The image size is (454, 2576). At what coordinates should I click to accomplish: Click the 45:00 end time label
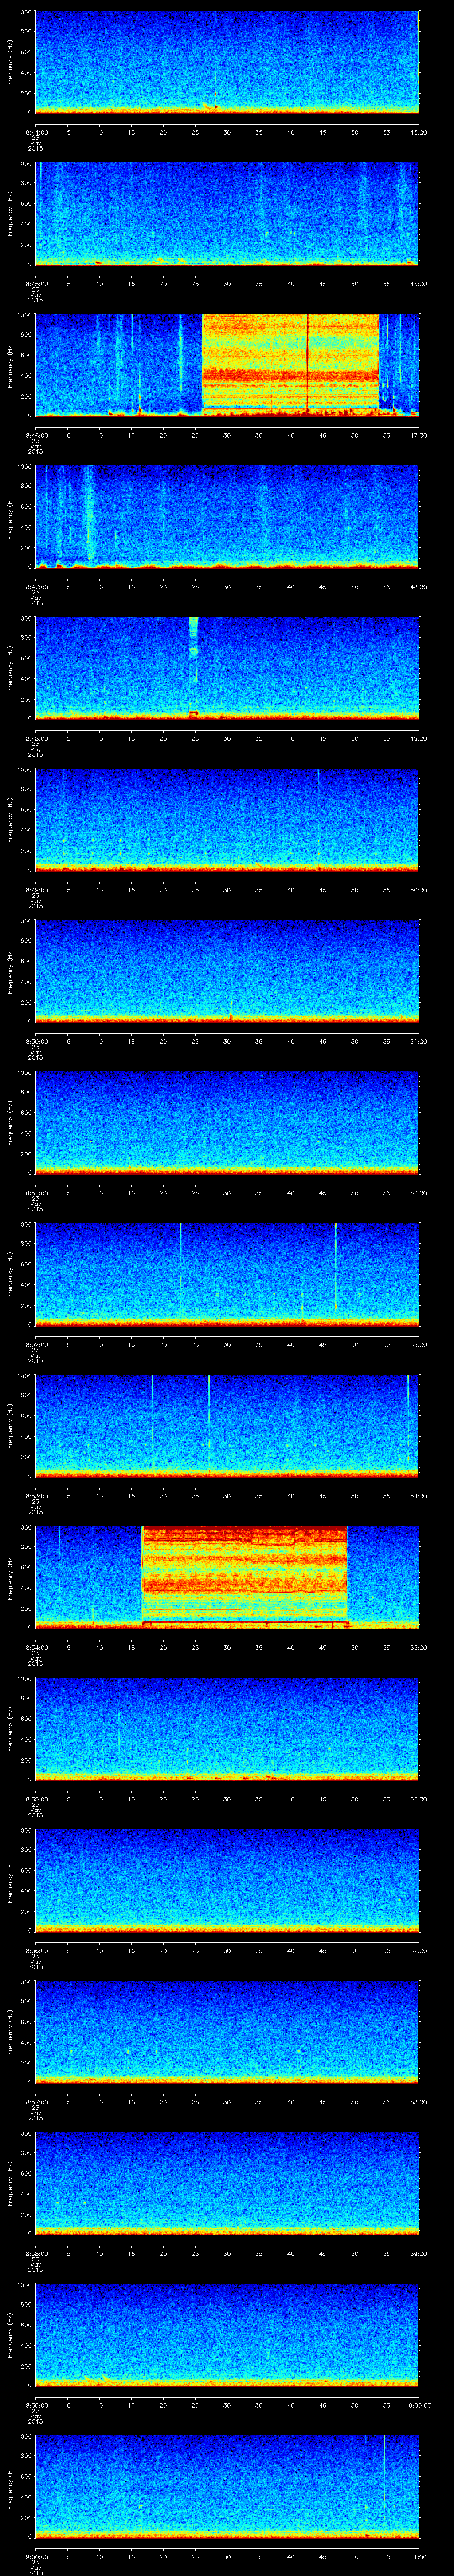(419, 132)
